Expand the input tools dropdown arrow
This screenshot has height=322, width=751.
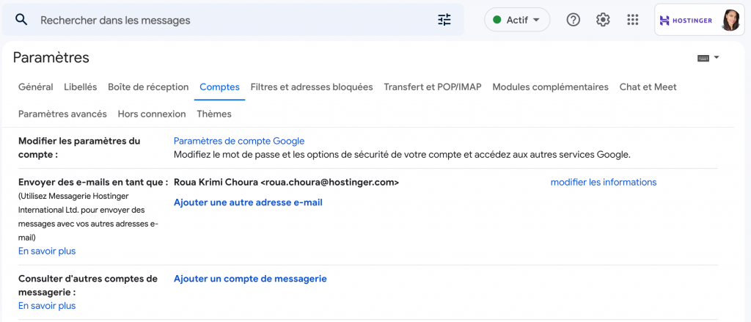pos(717,57)
